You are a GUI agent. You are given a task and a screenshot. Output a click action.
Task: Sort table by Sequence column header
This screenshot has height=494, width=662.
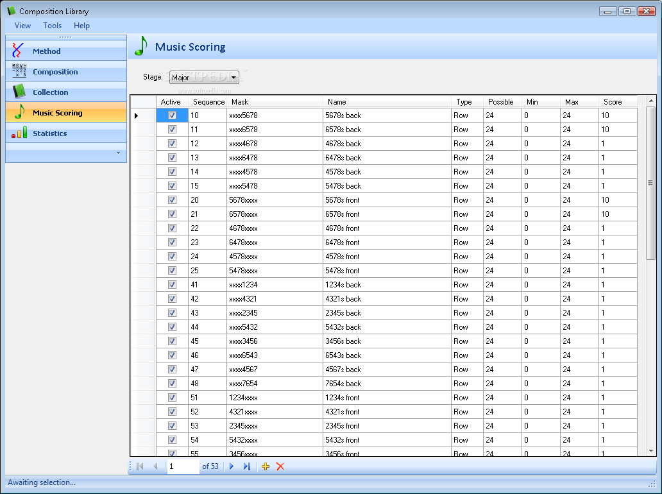coord(208,102)
